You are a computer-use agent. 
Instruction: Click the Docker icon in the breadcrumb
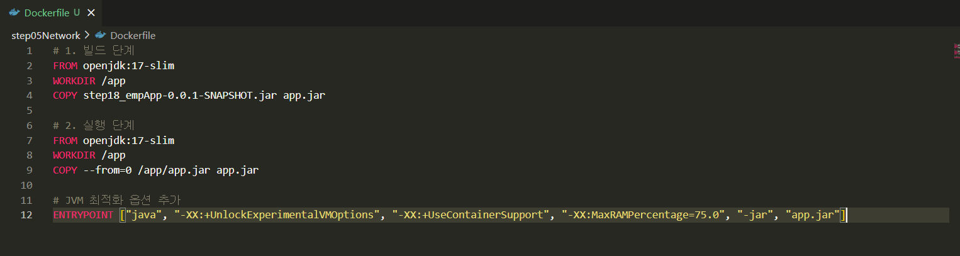tap(100, 35)
